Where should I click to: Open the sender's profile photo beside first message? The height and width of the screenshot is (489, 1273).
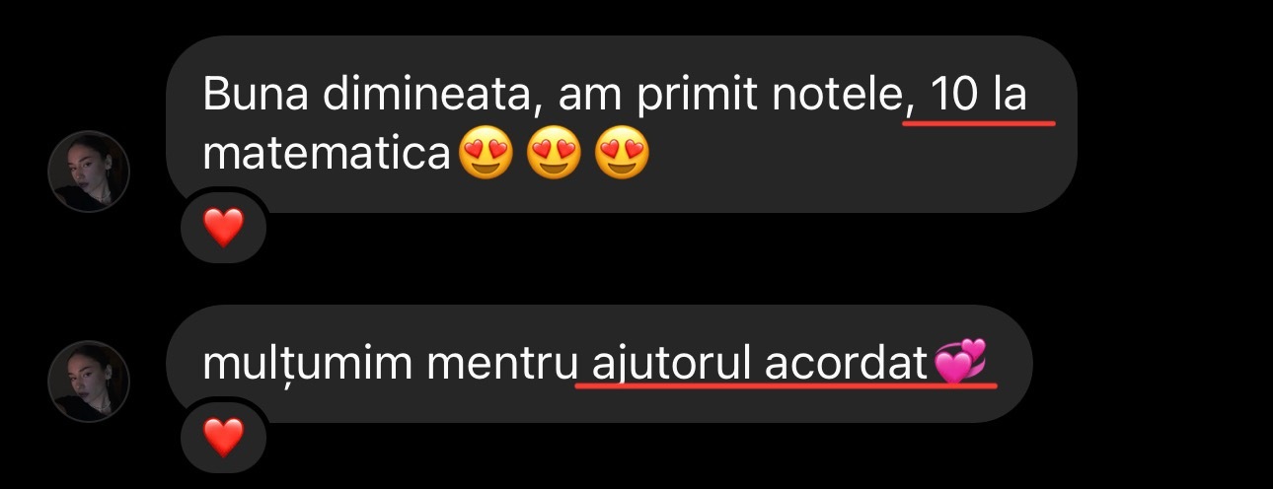click(90, 172)
